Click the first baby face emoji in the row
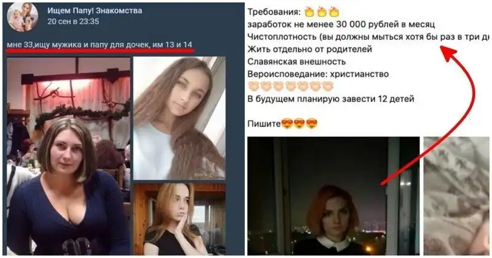Image resolution: width=492 pixels, height=258 pixels. tap(253, 86)
